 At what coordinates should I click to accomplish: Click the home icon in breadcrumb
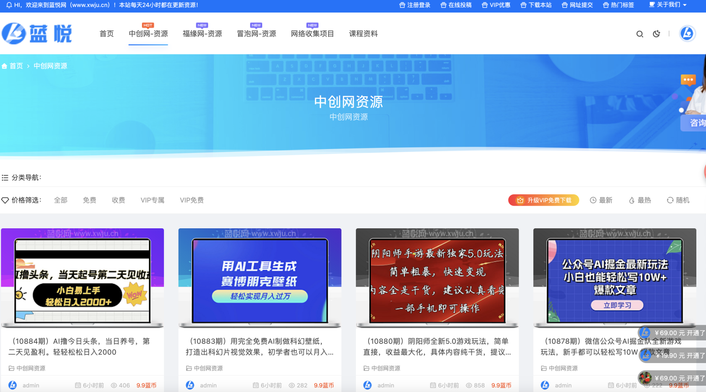[5, 66]
